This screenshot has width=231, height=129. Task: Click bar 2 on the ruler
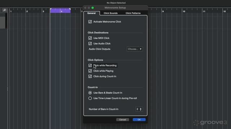pyautogui.click(x=27, y=11)
